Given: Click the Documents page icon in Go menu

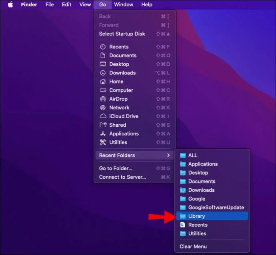Looking at the screenshot, I should coord(103,56).
